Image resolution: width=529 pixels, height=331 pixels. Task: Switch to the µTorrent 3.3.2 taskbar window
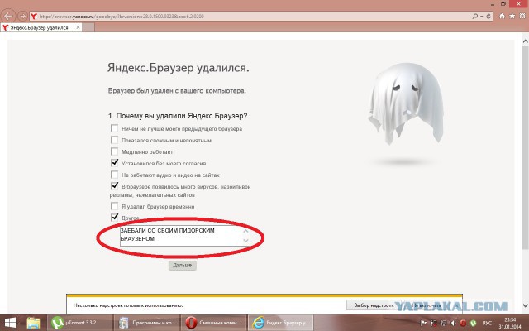click(79, 323)
